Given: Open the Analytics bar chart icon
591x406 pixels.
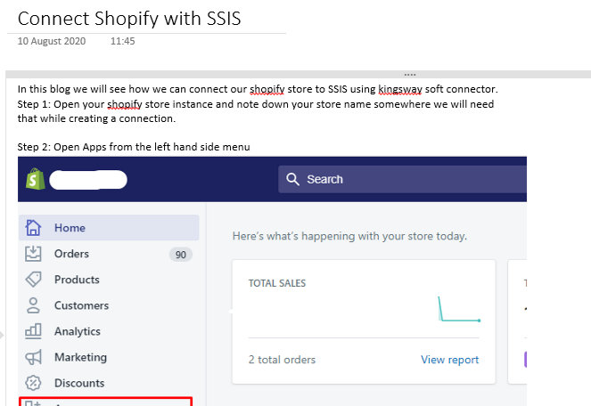Looking at the screenshot, I should point(34,331).
